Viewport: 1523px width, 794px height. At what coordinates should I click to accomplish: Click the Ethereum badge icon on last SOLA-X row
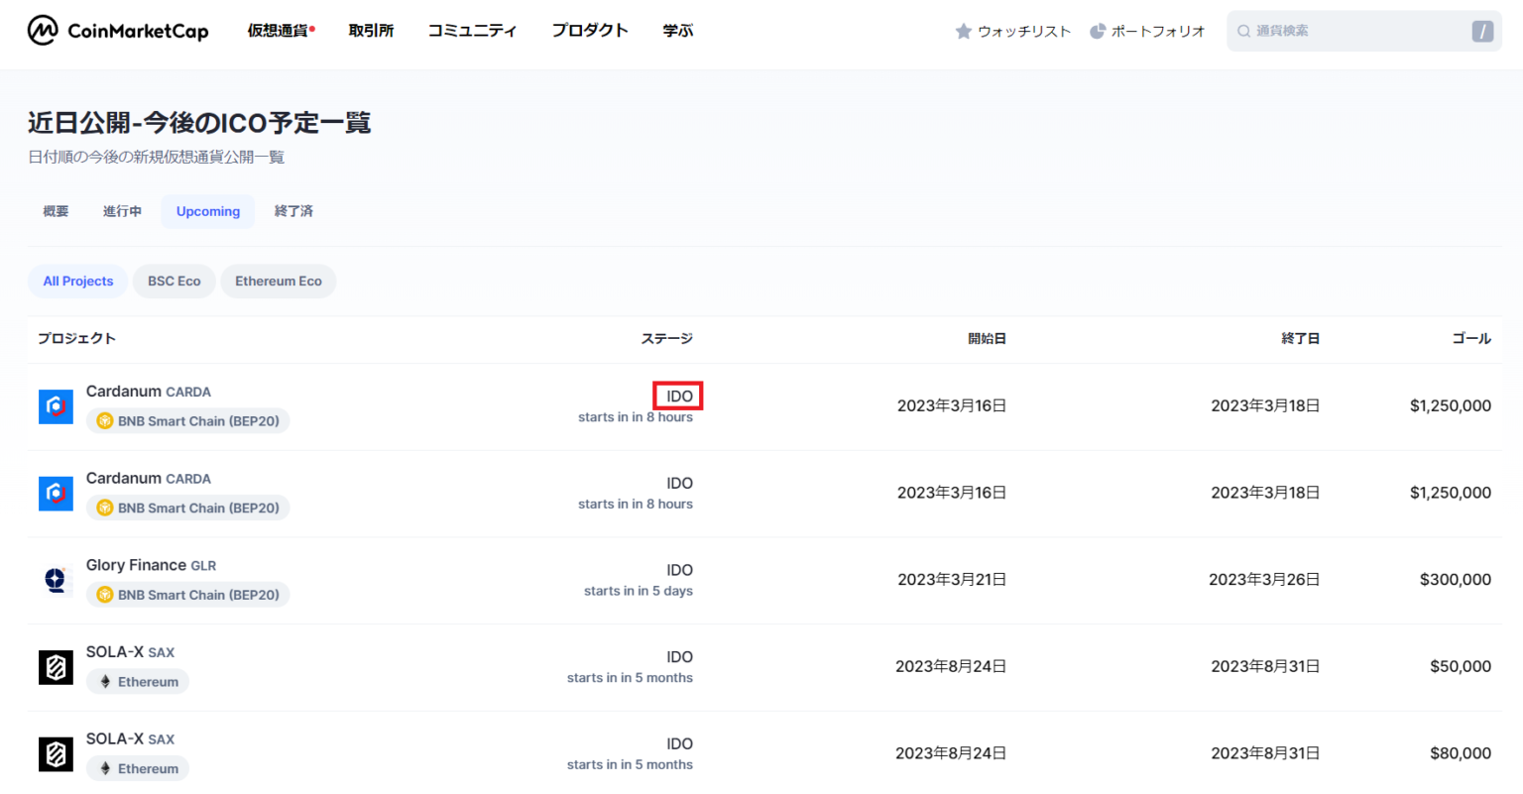point(105,768)
